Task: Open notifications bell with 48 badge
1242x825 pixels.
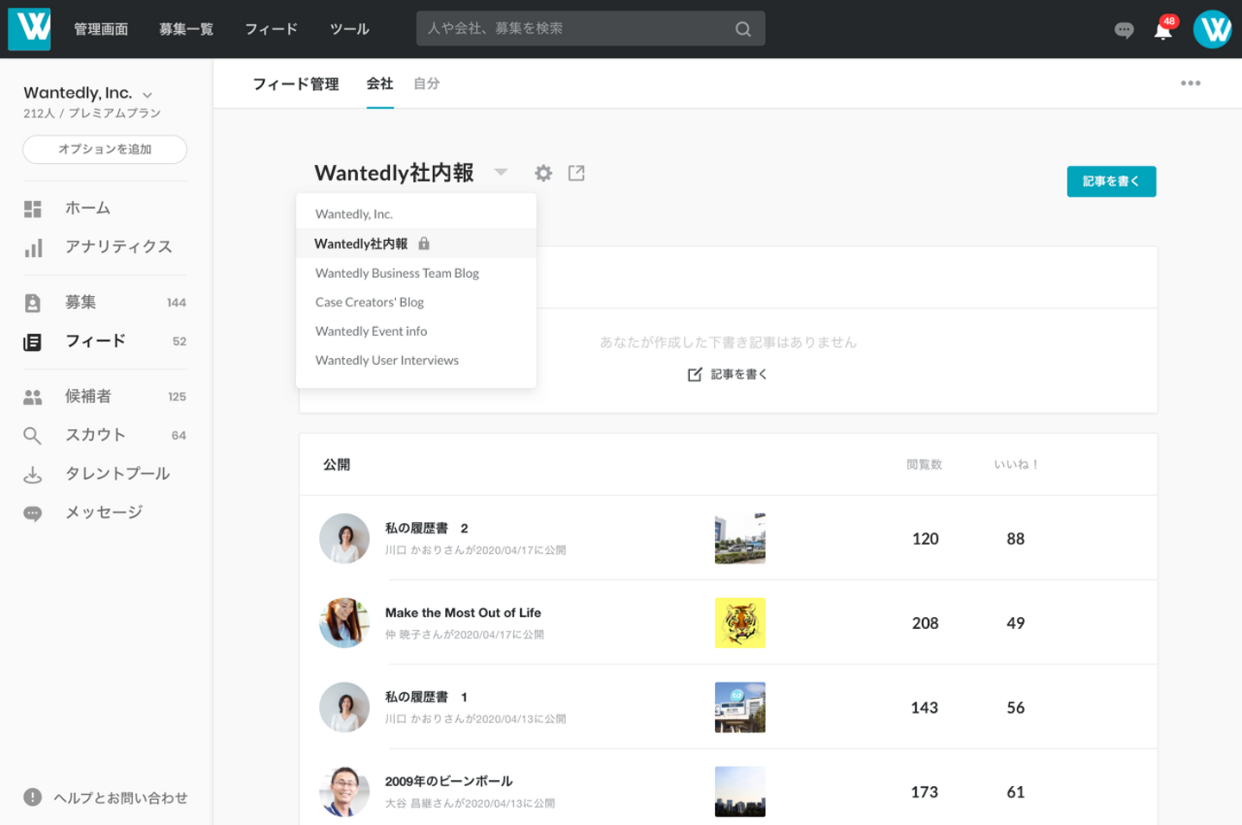Action: (1164, 30)
